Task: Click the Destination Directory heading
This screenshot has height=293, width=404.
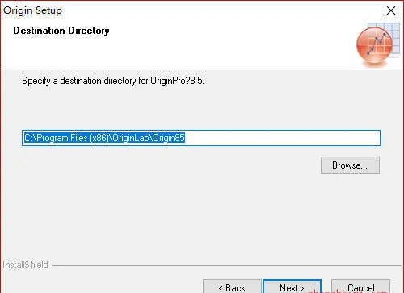Action: click(x=61, y=31)
